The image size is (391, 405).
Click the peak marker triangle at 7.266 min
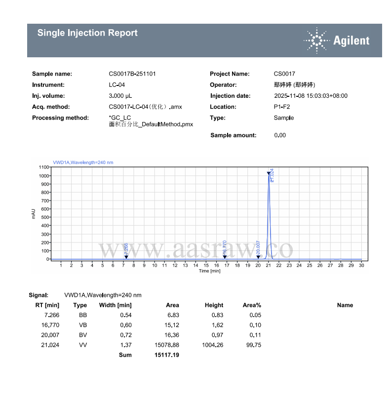126,257
